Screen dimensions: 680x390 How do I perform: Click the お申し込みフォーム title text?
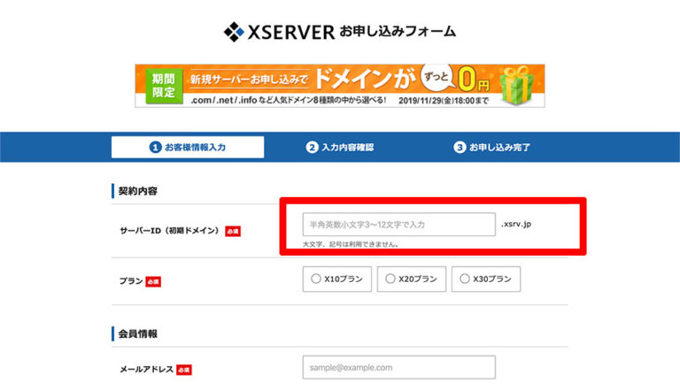(398, 31)
